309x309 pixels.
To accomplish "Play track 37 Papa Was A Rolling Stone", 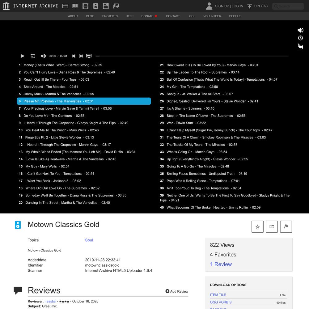I will (225, 181).
